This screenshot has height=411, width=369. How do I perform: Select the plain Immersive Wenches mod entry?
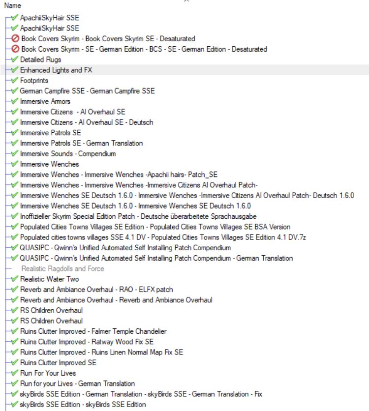(x=49, y=164)
